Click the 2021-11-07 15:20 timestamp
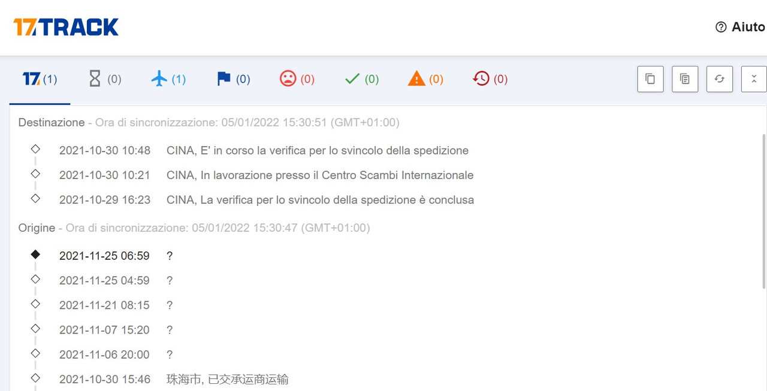 (x=104, y=330)
